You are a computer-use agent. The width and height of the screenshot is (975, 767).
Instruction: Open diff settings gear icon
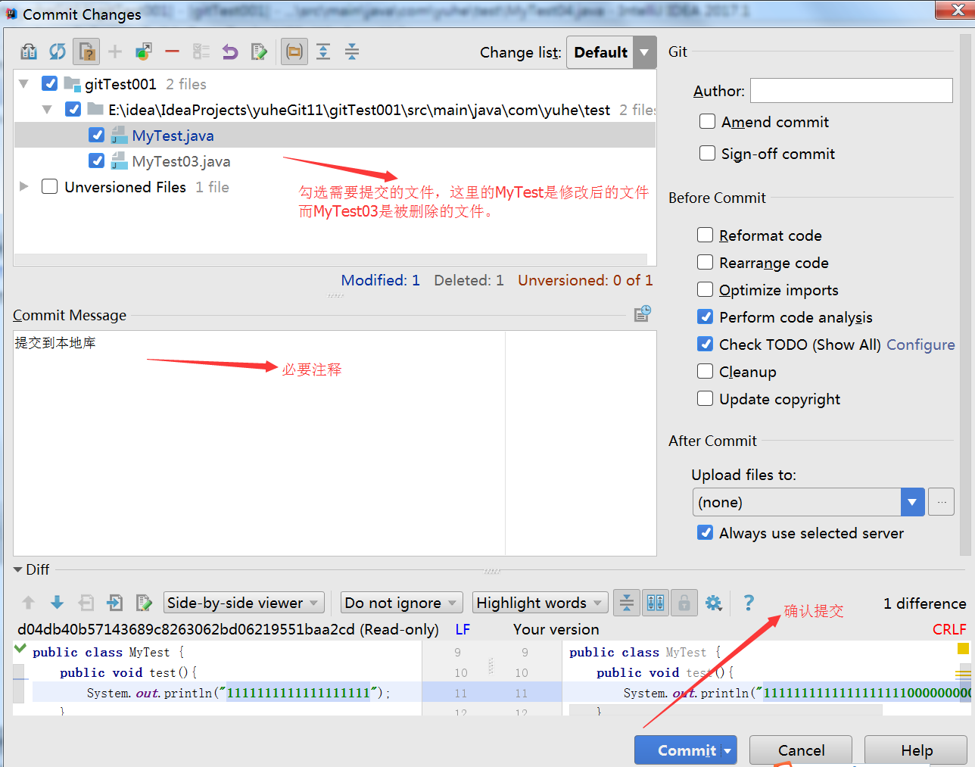point(714,603)
